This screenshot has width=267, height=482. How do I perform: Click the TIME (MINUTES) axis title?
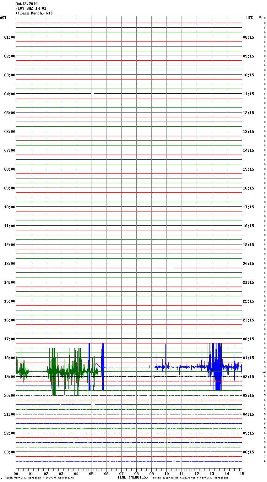point(133,477)
